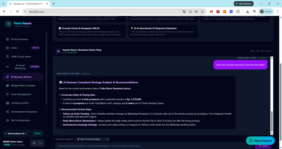The image size is (282, 149).
Task: Click the Bot Configuration robot icon
Action: [7, 120]
